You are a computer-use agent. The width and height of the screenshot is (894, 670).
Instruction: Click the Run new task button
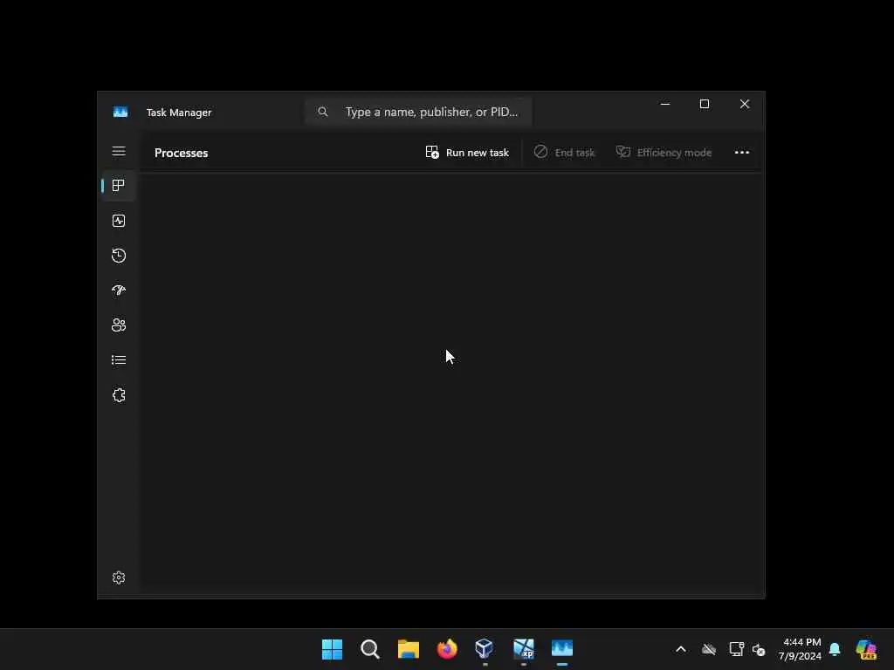click(x=467, y=153)
